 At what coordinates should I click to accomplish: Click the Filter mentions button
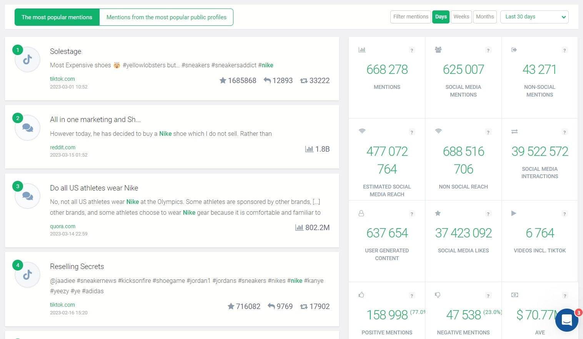point(410,17)
